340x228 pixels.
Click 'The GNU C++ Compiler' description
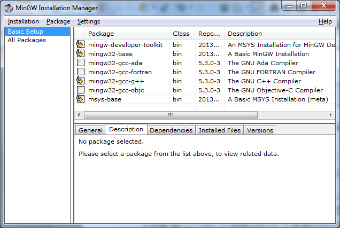pyautogui.click(x=264, y=81)
